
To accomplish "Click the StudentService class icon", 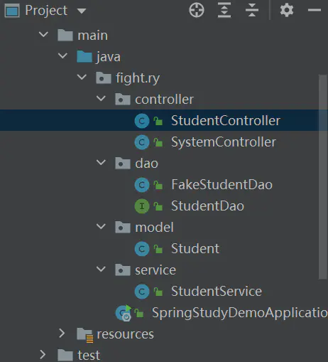I will point(142,292).
